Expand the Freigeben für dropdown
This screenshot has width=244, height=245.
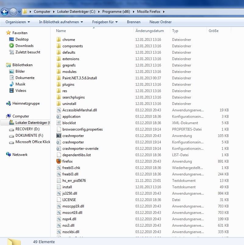[x=105, y=22]
